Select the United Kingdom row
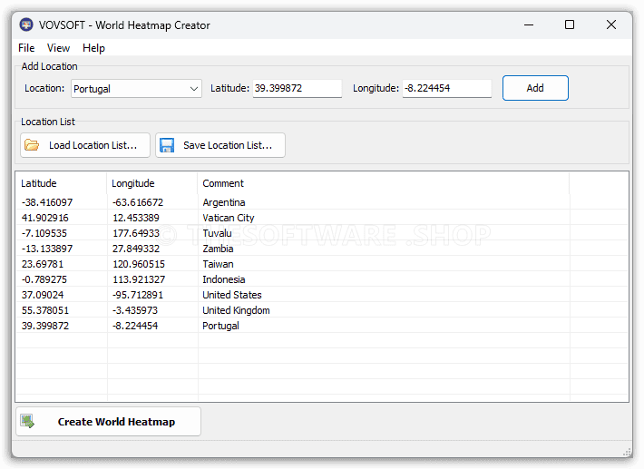The width and height of the screenshot is (644, 469). tap(322, 310)
